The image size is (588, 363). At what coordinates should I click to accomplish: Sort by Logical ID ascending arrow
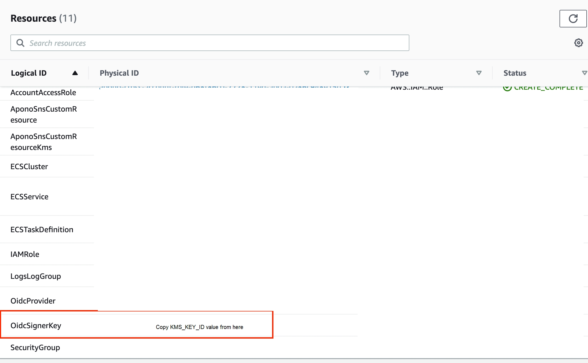75,73
